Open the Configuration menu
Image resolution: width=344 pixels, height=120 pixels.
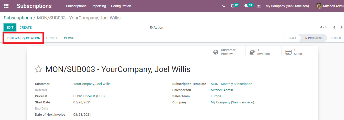tap(121, 6)
